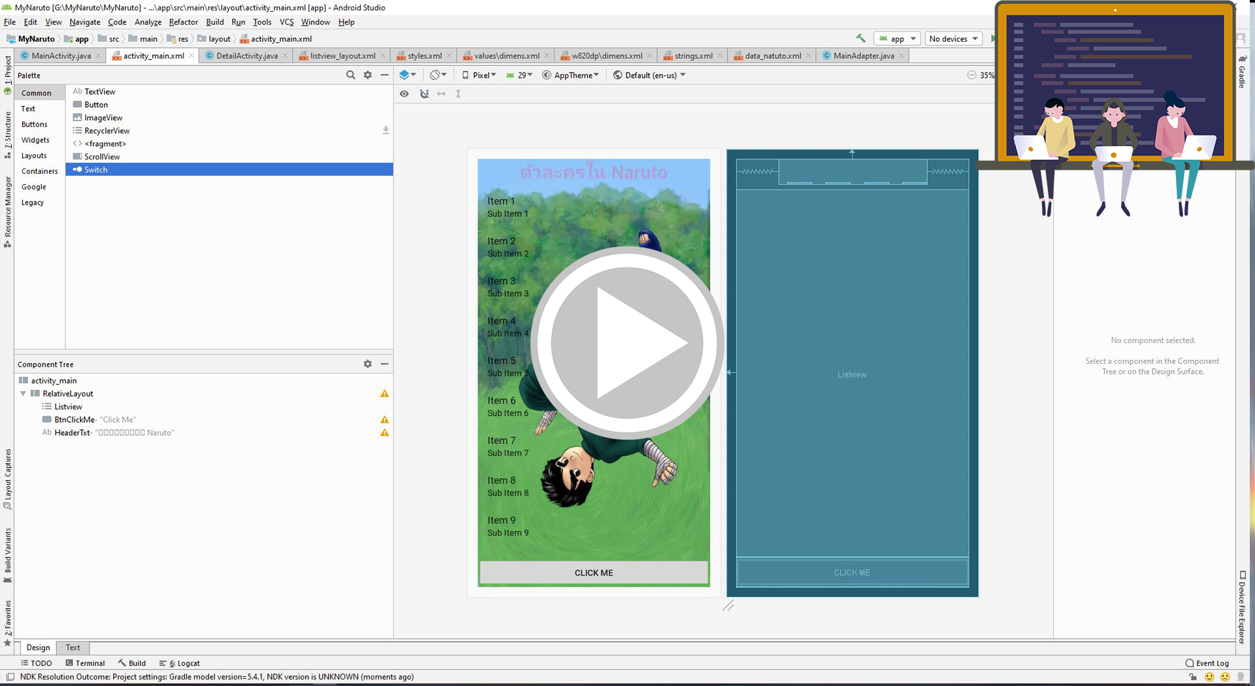Collapse the RelativeLayout tree node
This screenshot has height=686, width=1255.
pyautogui.click(x=23, y=393)
